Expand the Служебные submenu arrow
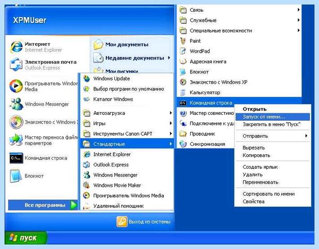The image size is (319, 249). [x=298, y=20]
